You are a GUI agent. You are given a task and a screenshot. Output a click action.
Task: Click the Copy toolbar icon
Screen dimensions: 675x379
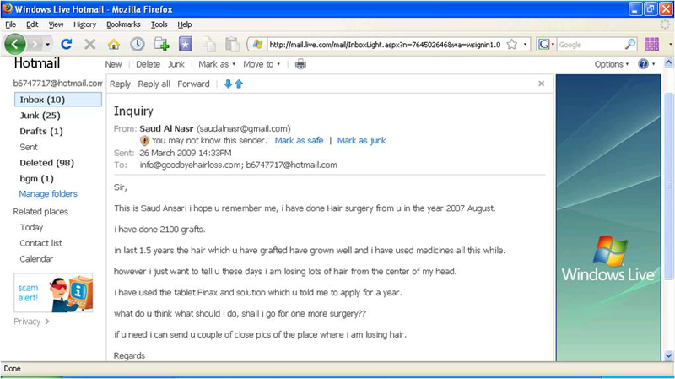coord(209,45)
